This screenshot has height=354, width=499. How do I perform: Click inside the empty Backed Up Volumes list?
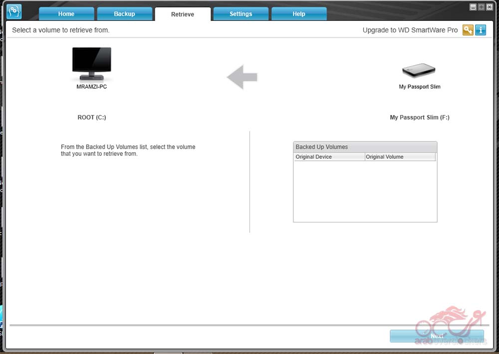tap(365, 191)
